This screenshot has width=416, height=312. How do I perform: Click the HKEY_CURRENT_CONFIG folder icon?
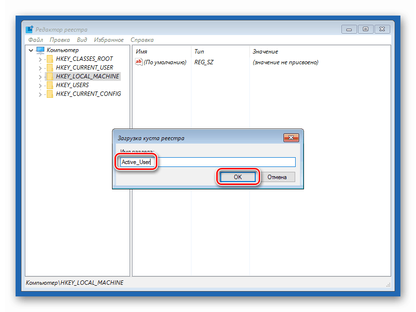pyautogui.click(x=50, y=94)
